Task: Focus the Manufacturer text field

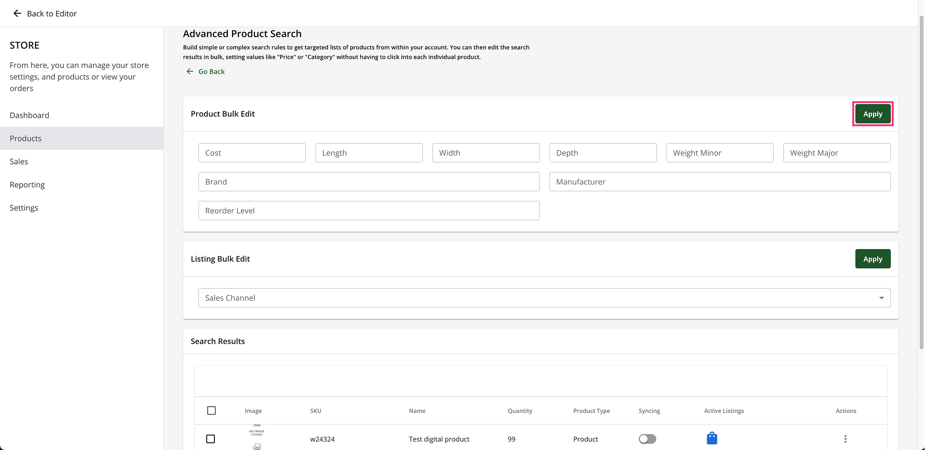Action: [x=720, y=182]
